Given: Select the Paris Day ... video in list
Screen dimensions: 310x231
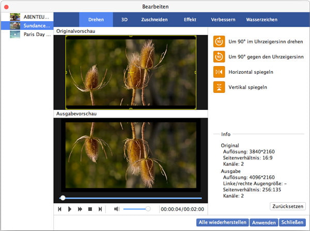Looking at the screenshot, I should coord(27,35).
